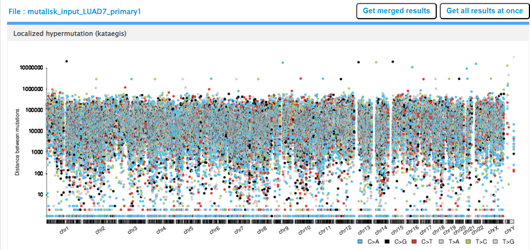Select the green T>C legend swatch

pos(468,242)
